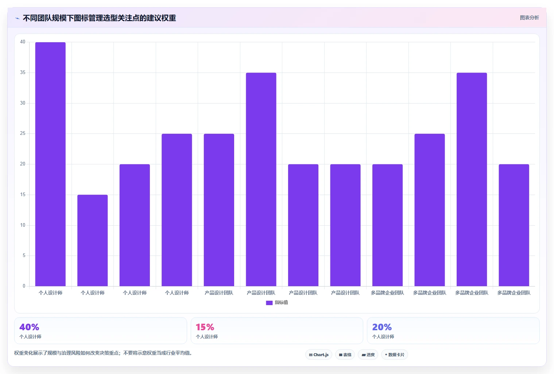Click the lightning icon beside the chart title
Viewport: 554px width, 374px height.
click(17, 18)
